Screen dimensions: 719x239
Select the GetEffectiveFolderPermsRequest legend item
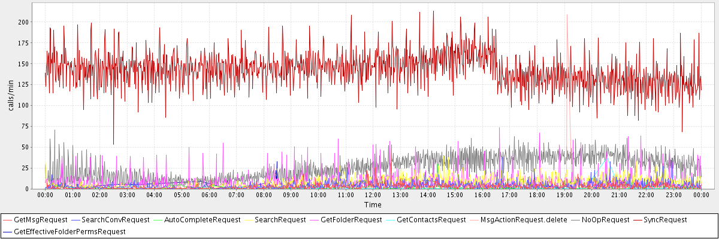pos(70,231)
